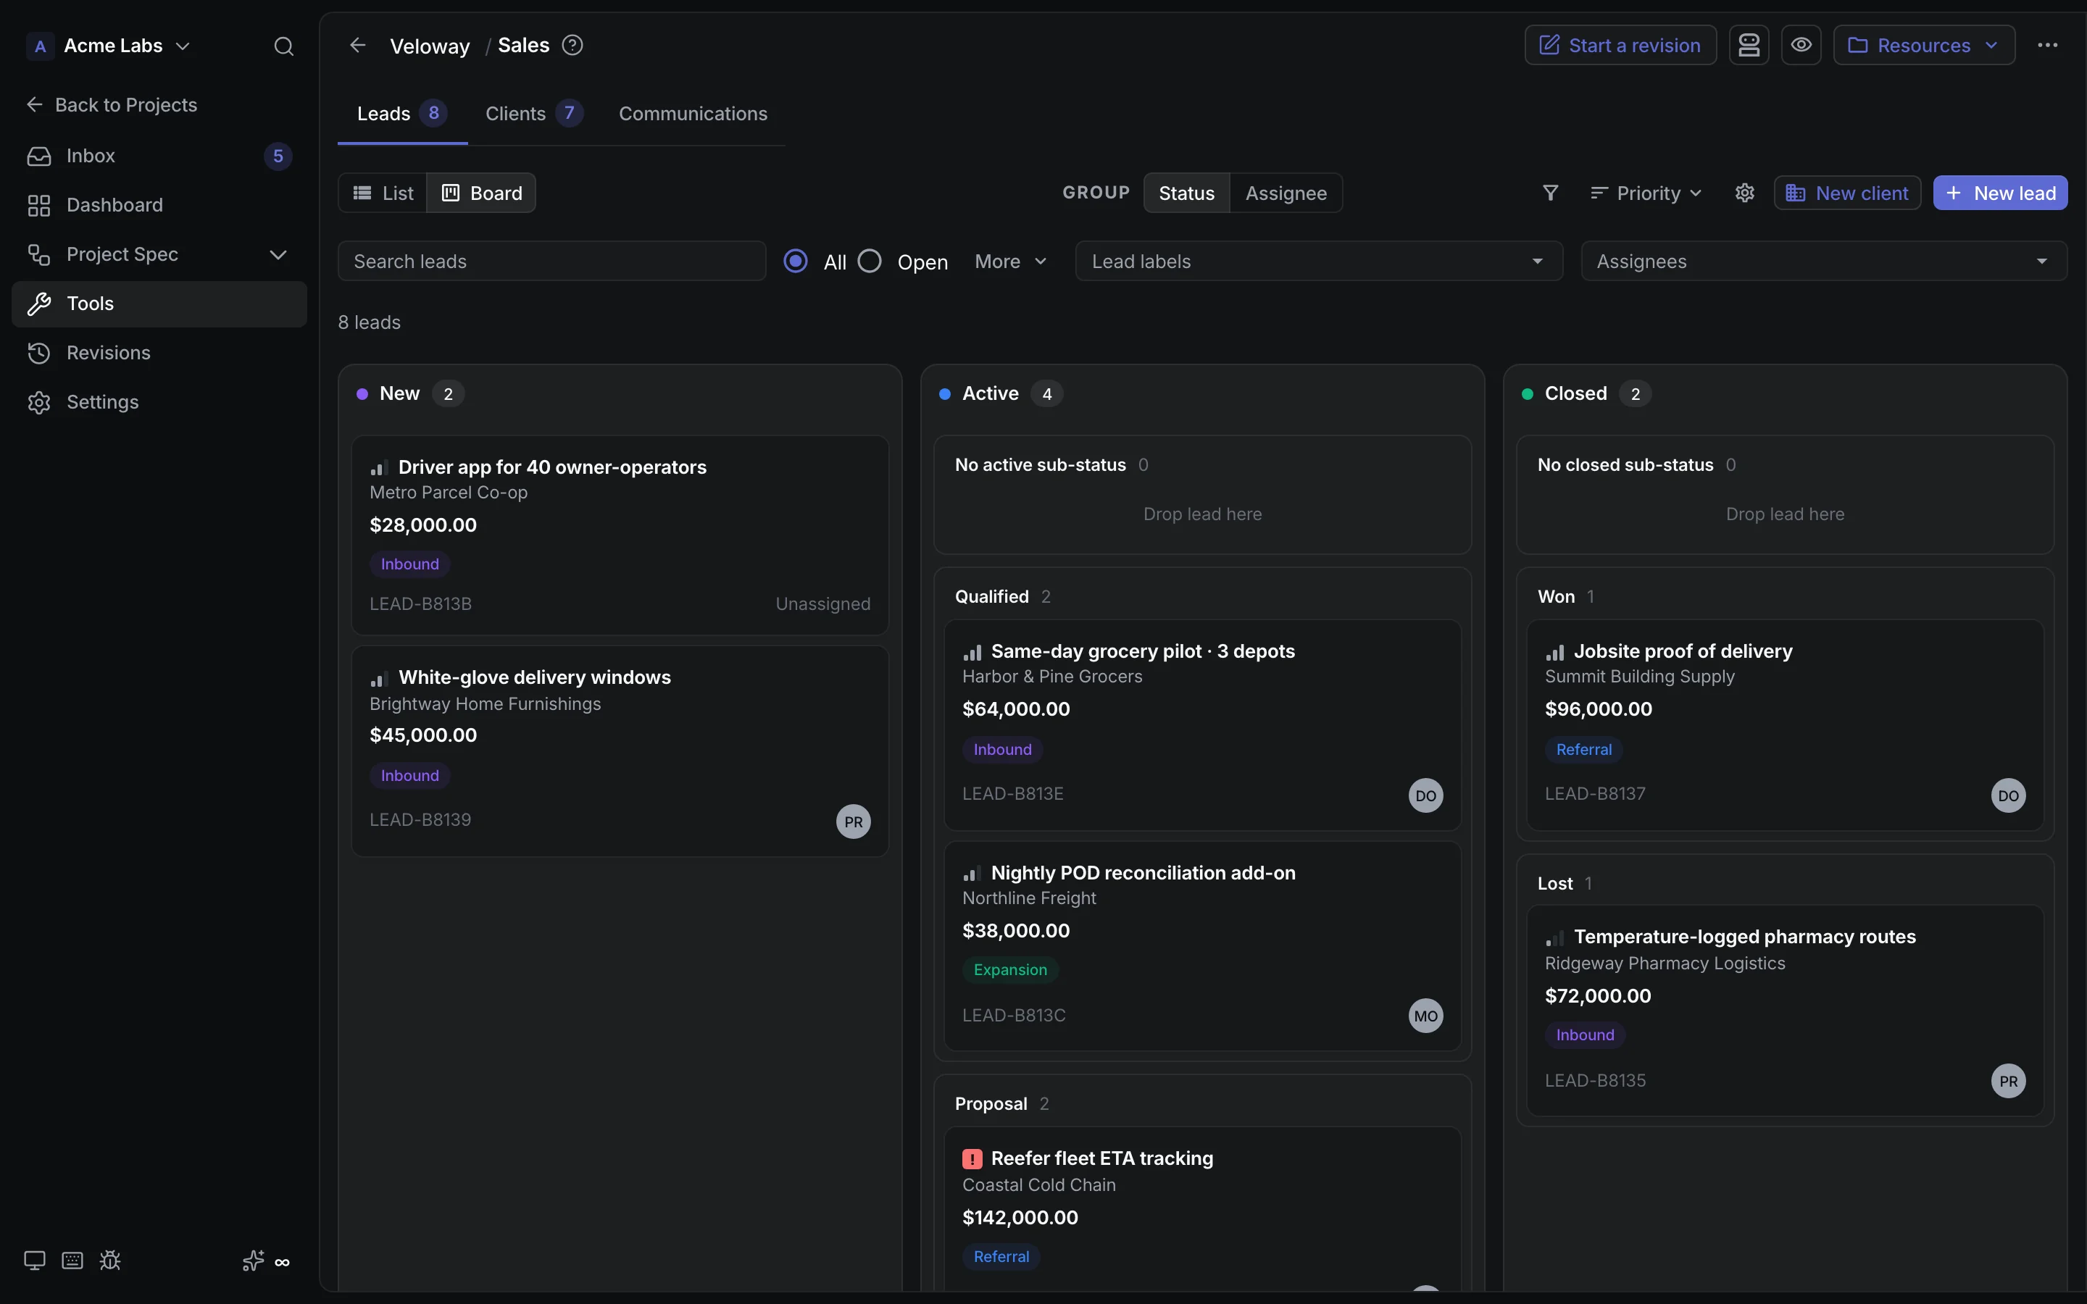Switch to the Leads tab
The height and width of the screenshot is (1304, 2087).
[402, 114]
